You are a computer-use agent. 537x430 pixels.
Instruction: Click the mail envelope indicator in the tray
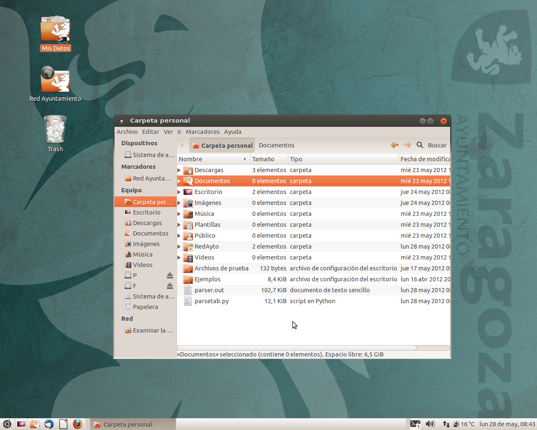pos(415,424)
